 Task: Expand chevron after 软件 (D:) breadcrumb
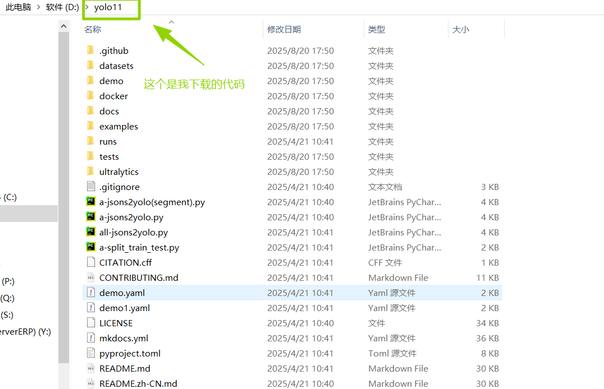point(86,7)
